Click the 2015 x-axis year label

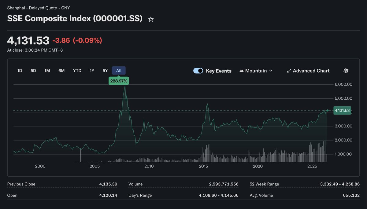pos(203,166)
